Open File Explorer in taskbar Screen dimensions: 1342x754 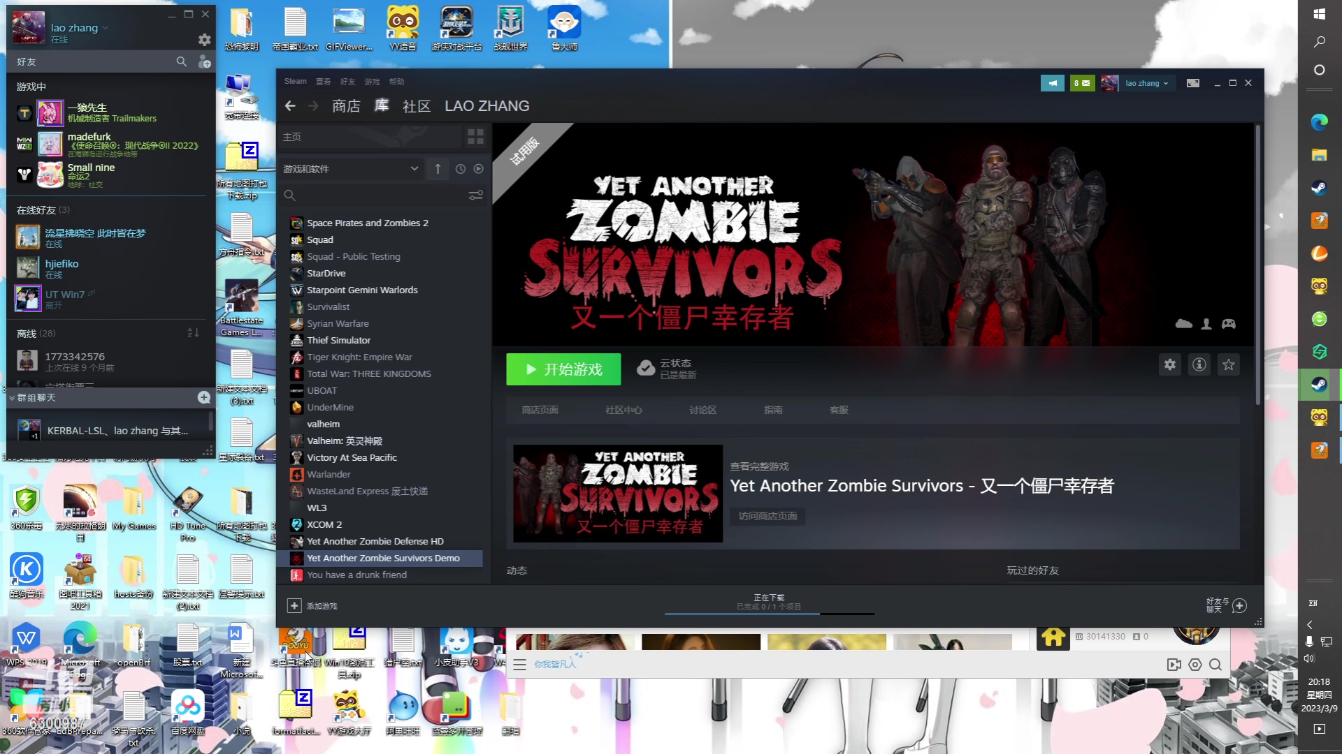[1320, 155]
